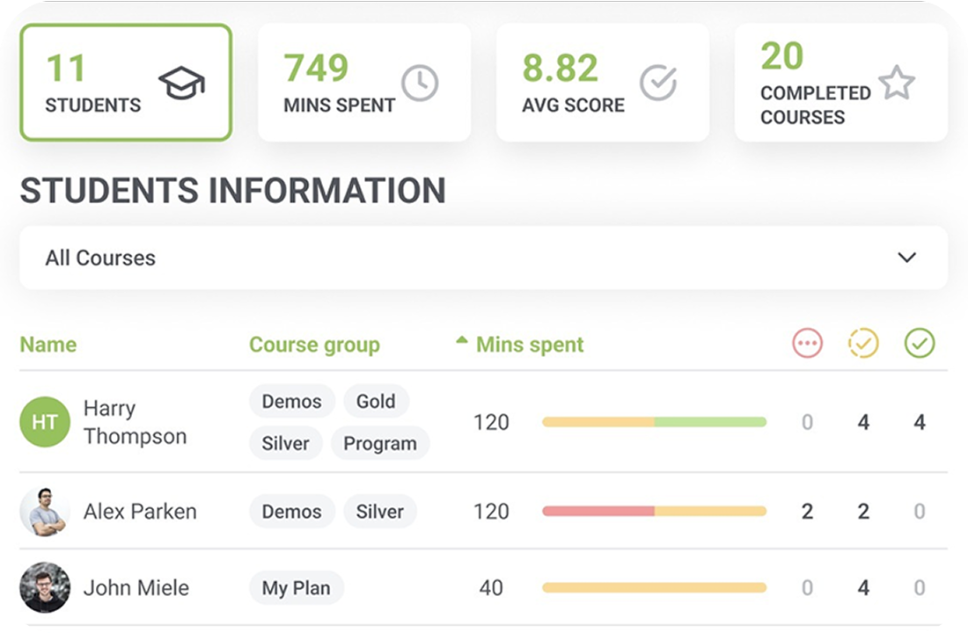Click the graduation cap icon on Students card

coord(181,83)
